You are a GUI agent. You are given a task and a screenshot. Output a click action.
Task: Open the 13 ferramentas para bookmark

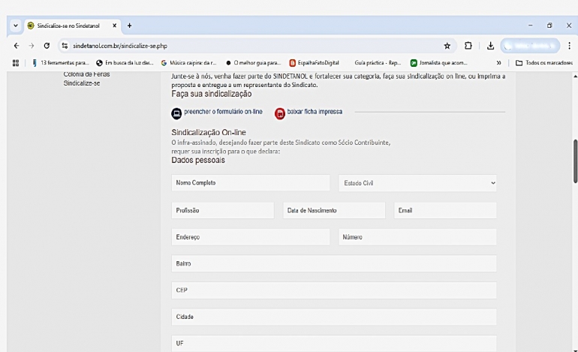[x=61, y=63]
